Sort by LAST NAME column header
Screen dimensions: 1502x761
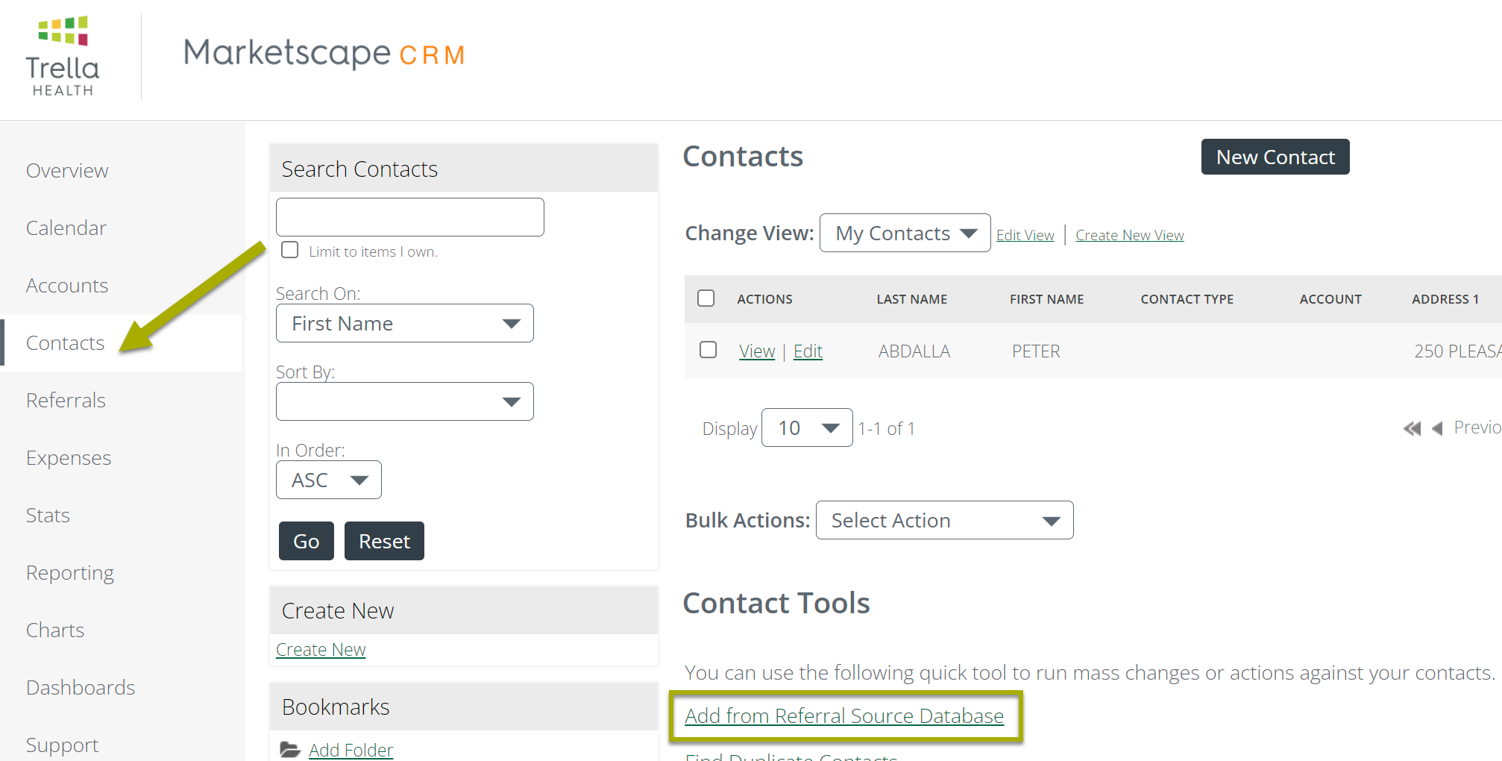click(912, 299)
